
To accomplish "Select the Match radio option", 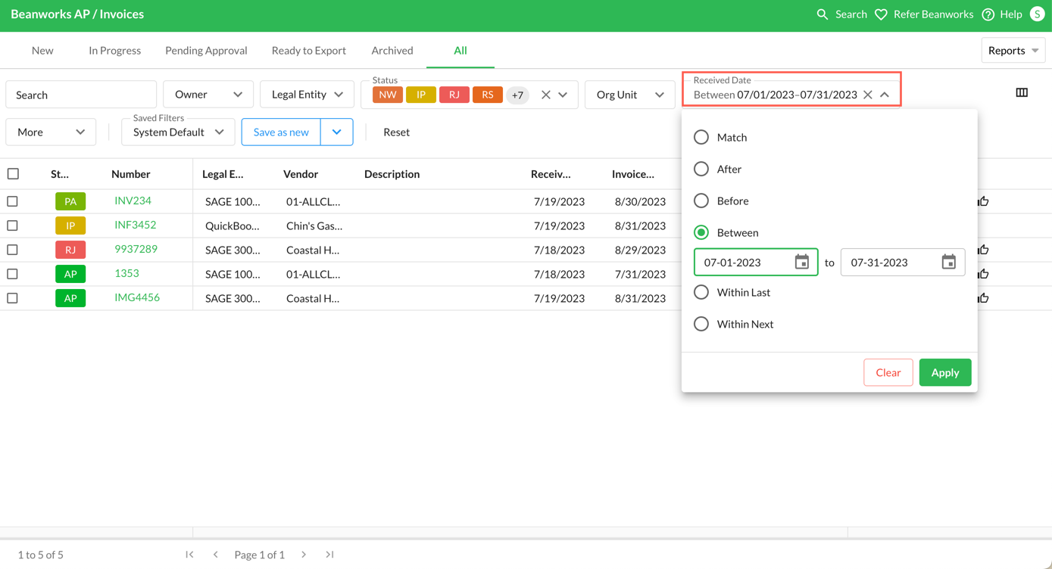I will pos(701,137).
